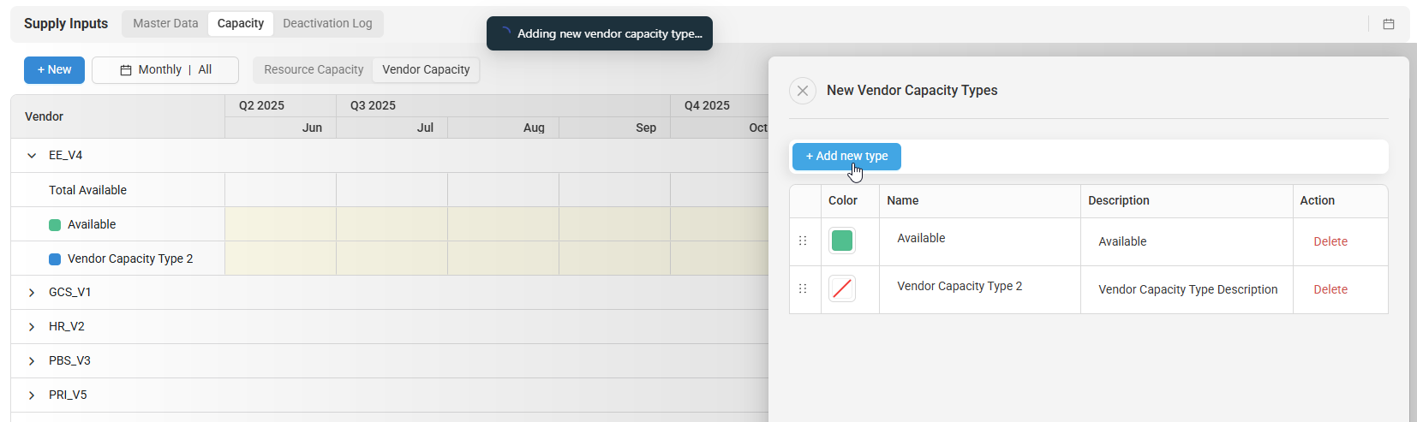Expand the PBS_V3 vendor row
Viewport: 1417px width, 422px height.
(x=32, y=361)
